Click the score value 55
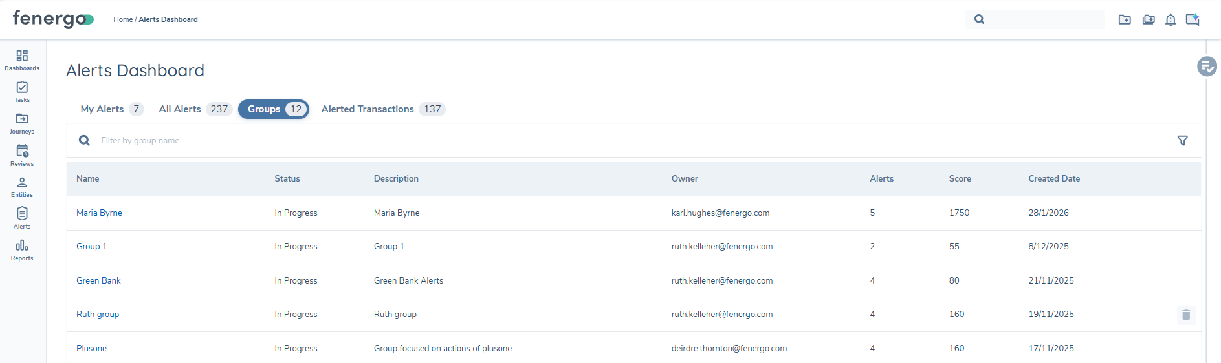This screenshot has width=1221, height=363. click(x=954, y=246)
